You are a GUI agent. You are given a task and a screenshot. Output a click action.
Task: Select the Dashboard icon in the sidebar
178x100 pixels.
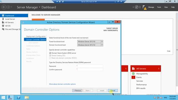(3, 16)
